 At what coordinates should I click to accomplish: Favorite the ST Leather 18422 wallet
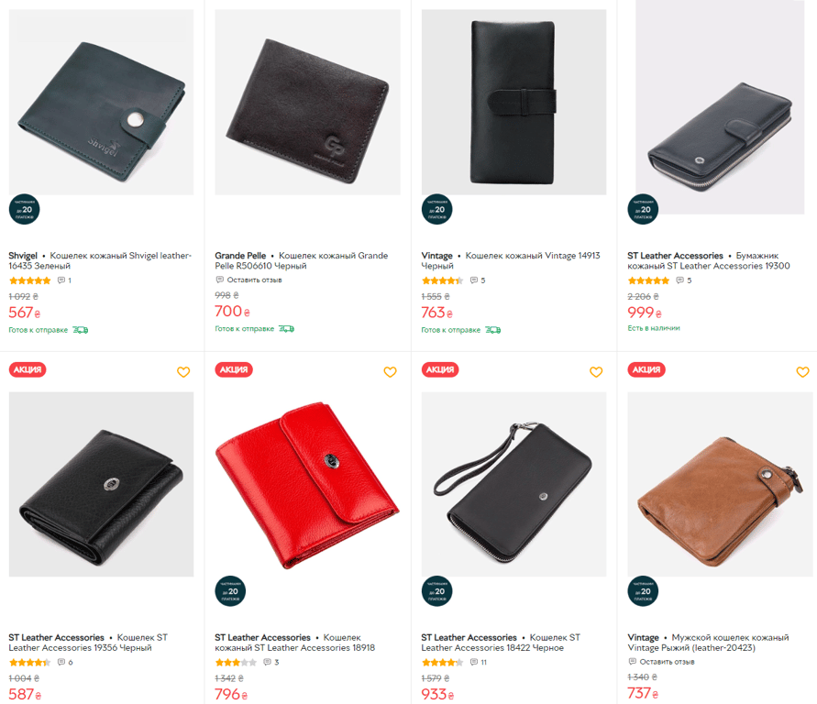pyautogui.click(x=596, y=372)
